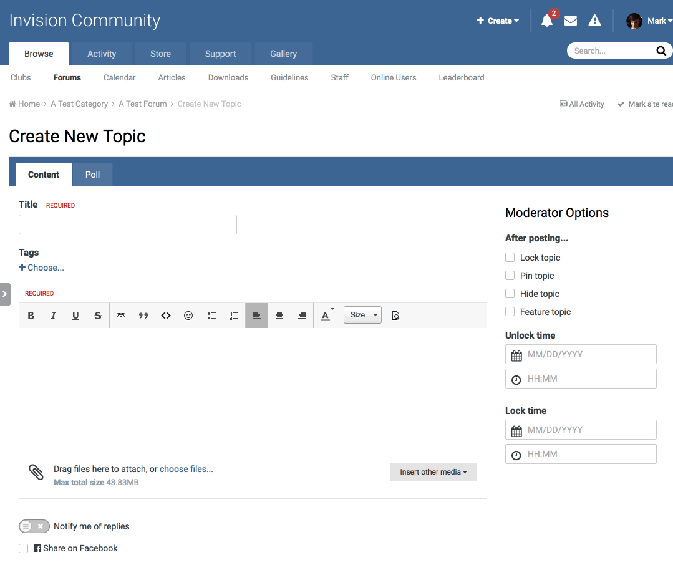Image resolution: width=673 pixels, height=565 pixels.
Task: Insert a link using the link icon
Action: (x=121, y=316)
